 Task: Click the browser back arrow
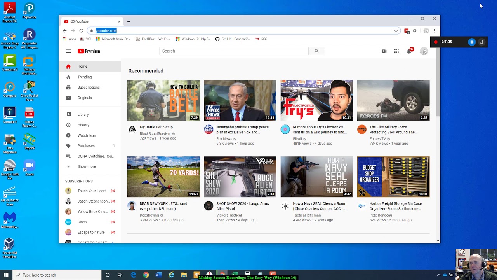[65, 31]
